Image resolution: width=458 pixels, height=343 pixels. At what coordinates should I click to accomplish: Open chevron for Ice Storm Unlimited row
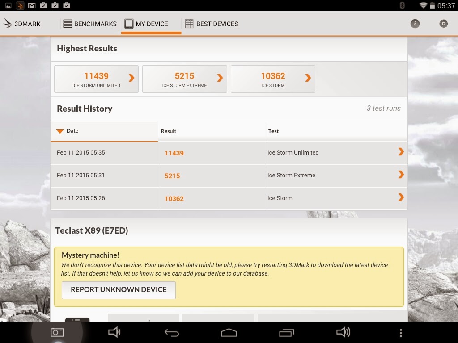pyautogui.click(x=401, y=152)
